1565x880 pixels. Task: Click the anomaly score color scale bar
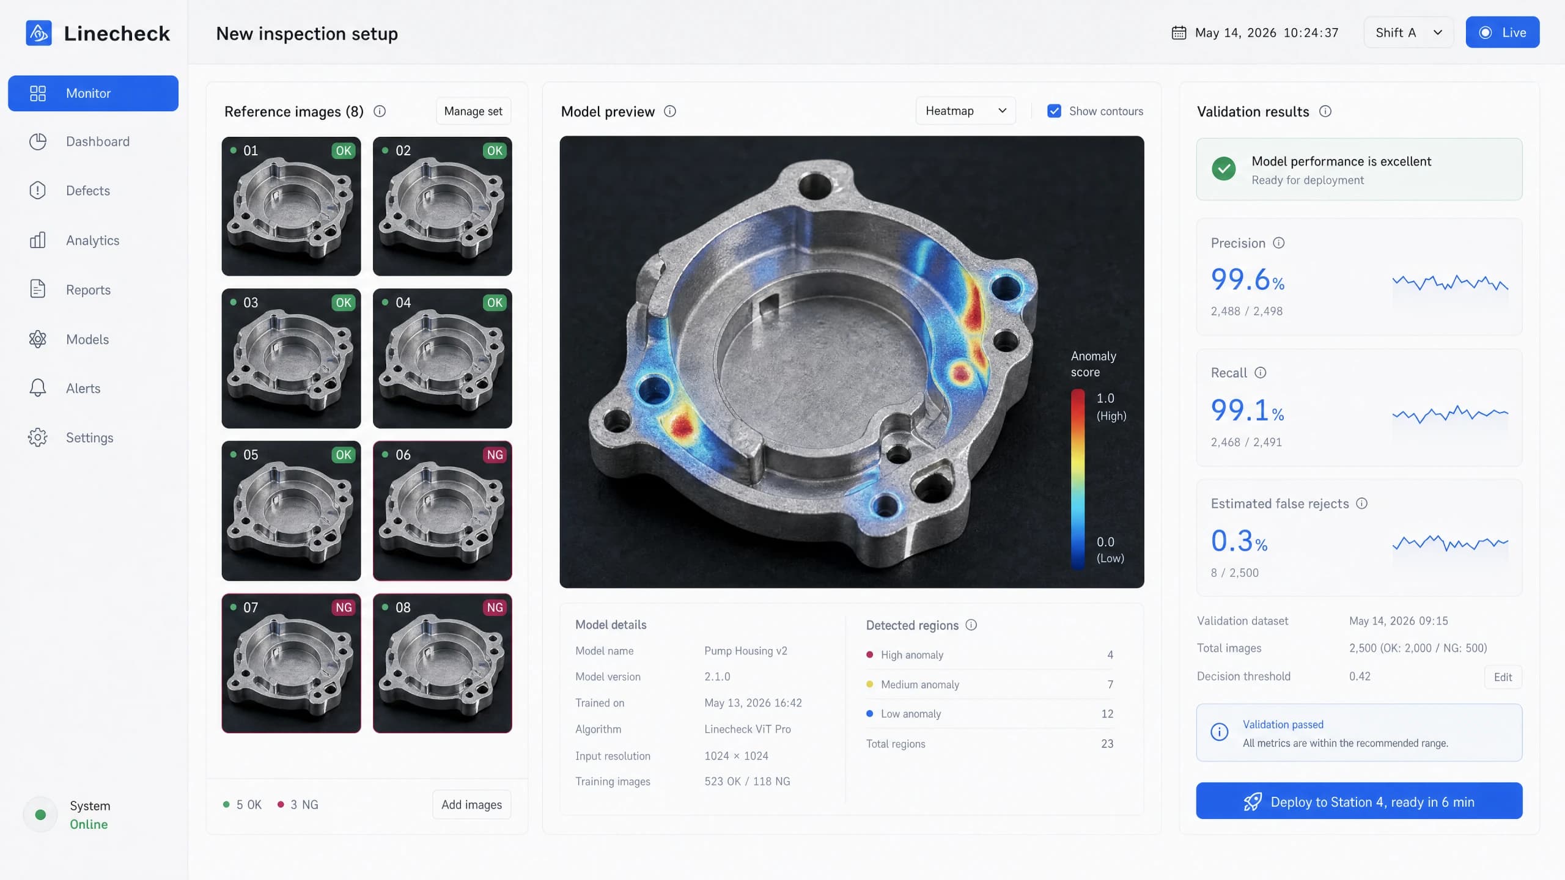point(1078,480)
